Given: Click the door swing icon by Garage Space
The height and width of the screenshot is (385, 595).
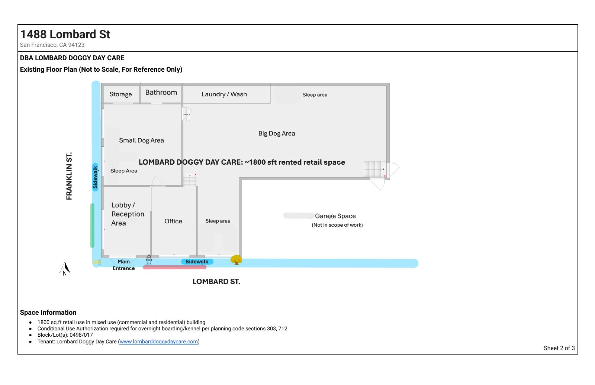Looking at the screenshot, I should click(378, 184).
